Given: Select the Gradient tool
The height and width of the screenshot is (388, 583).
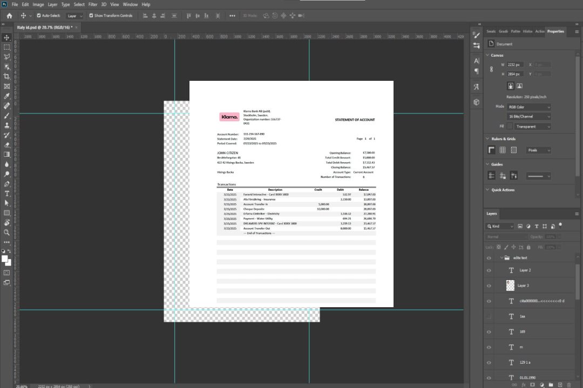Looking at the screenshot, I should tap(6, 155).
